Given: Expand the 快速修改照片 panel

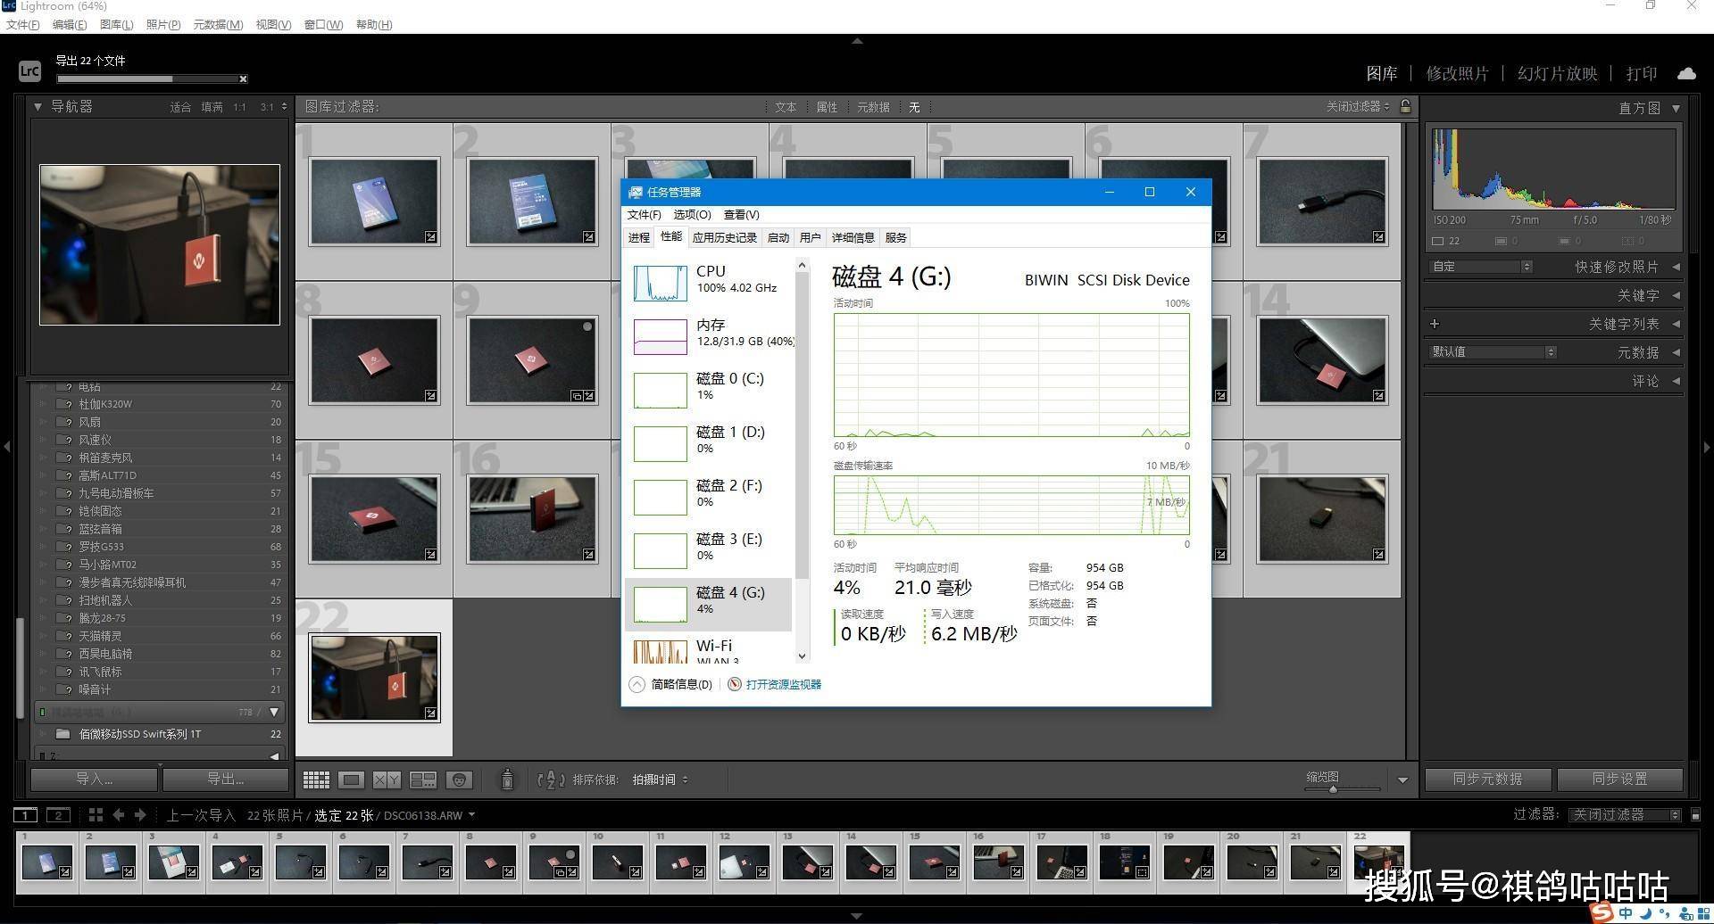Looking at the screenshot, I should pyautogui.click(x=1676, y=267).
